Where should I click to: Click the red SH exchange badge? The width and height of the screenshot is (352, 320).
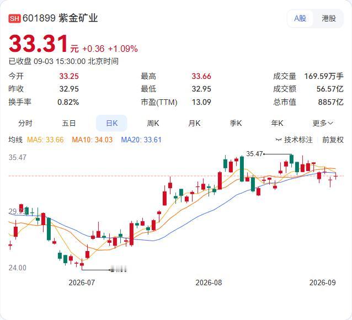pos(14,18)
